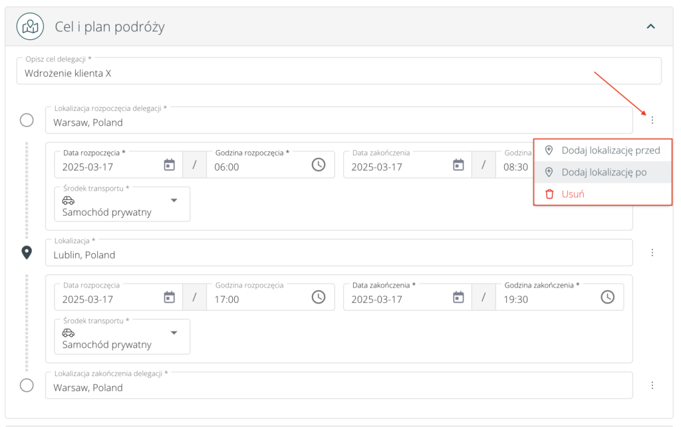Open calendar for first start date

click(170, 165)
